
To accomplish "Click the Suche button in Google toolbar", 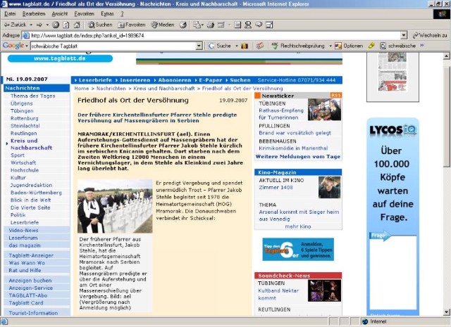I will tap(219, 46).
